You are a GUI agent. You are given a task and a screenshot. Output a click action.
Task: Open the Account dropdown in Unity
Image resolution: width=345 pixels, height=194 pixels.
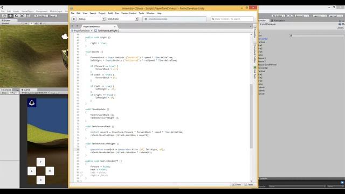click(301, 16)
